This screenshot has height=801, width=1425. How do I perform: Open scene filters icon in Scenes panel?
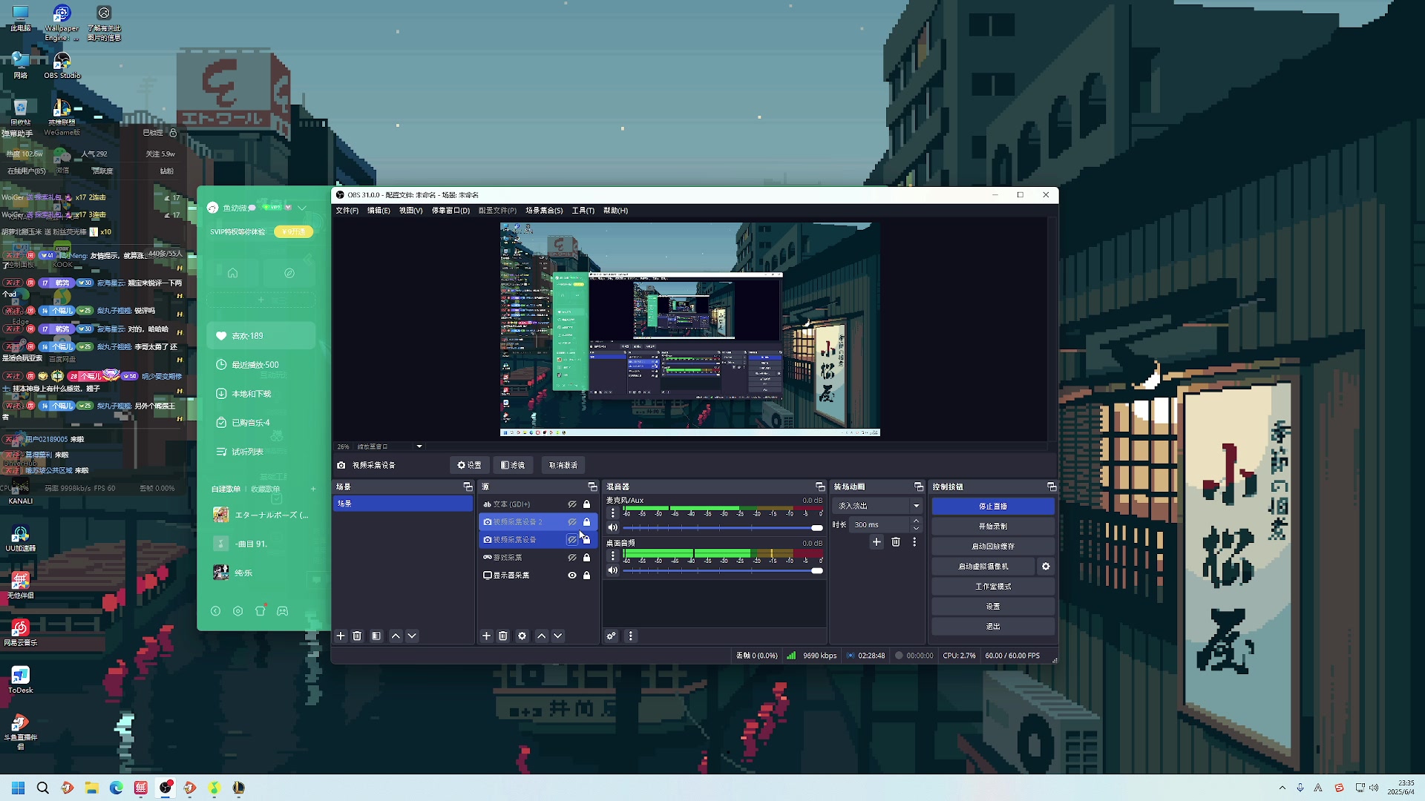pyautogui.click(x=376, y=636)
